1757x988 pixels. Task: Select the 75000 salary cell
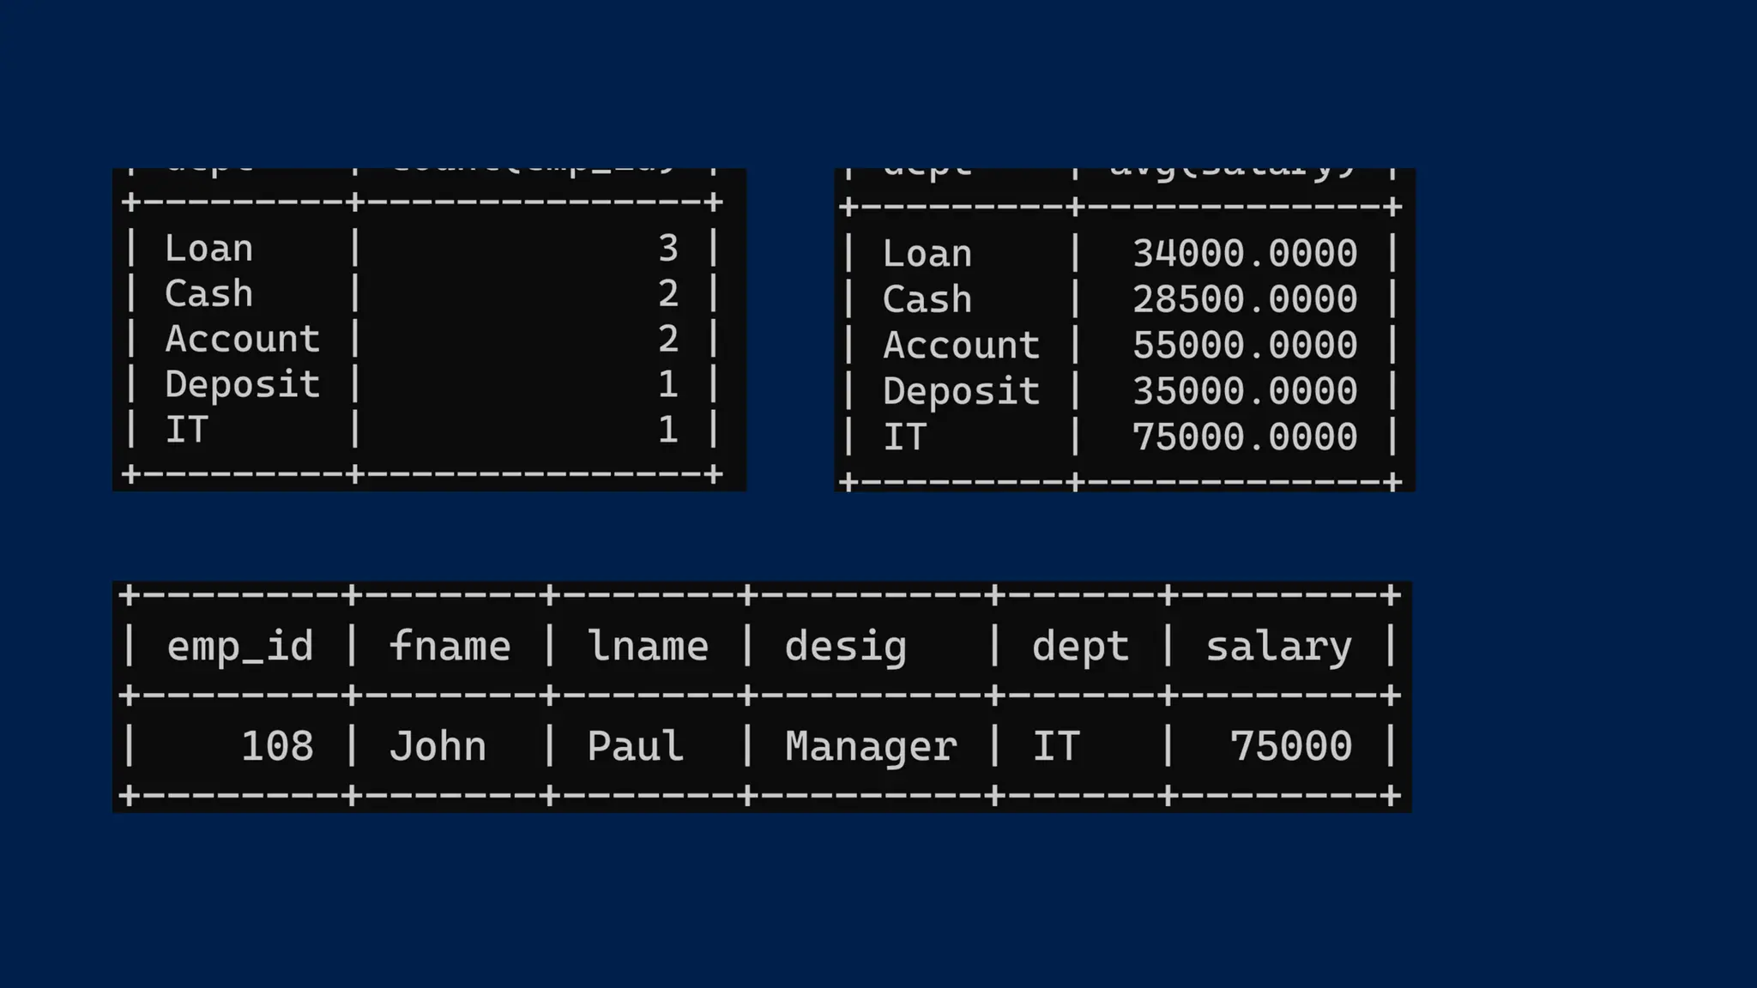click(x=1290, y=746)
